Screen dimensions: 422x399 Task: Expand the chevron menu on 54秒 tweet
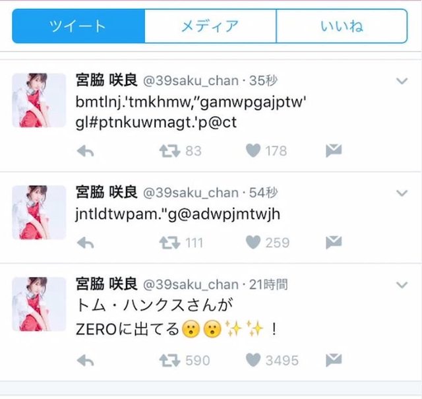(402, 193)
